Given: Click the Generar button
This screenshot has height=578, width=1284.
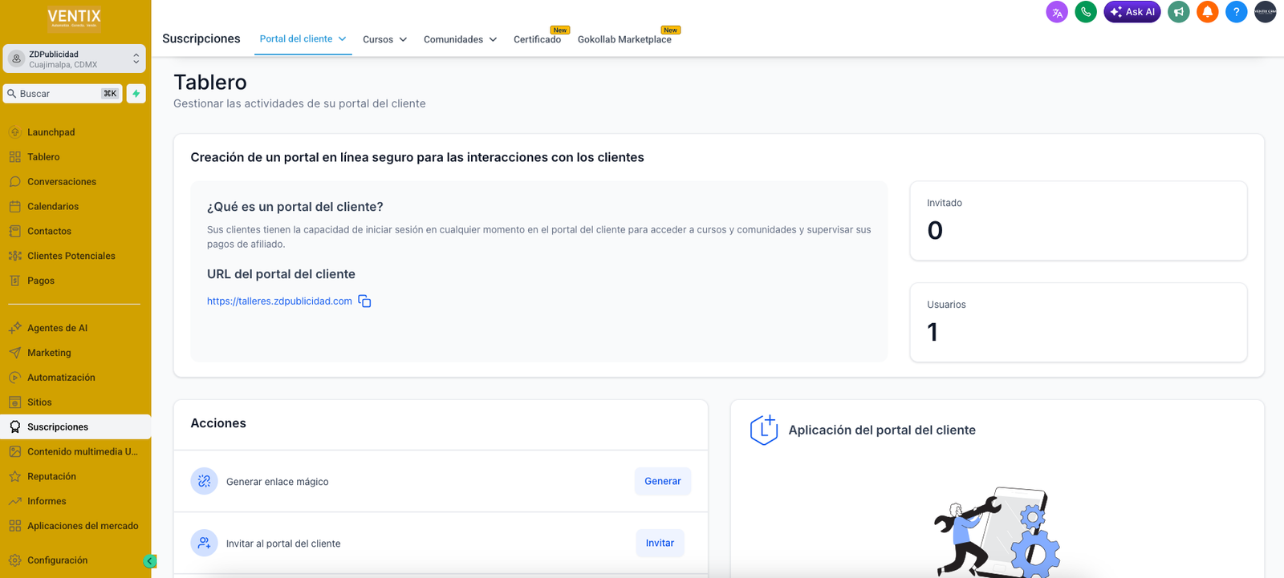Looking at the screenshot, I should click(662, 481).
